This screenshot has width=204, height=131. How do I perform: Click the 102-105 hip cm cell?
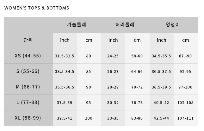coord(186,103)
